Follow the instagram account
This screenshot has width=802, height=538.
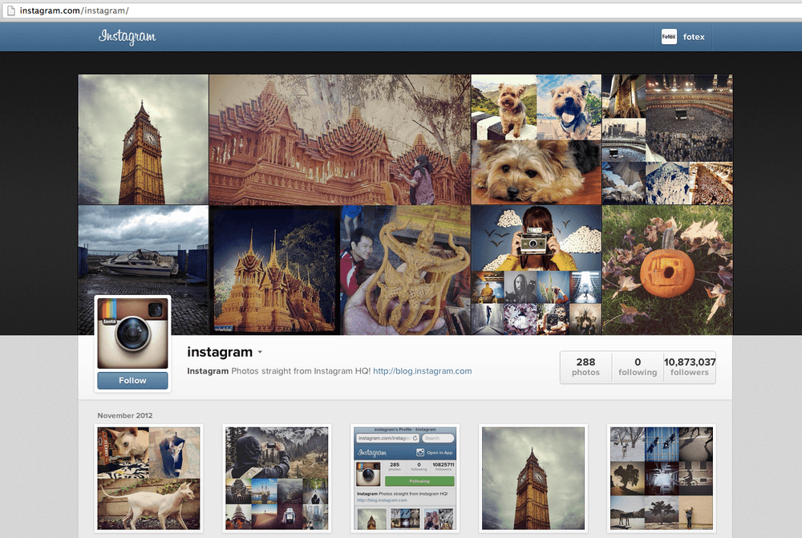pos(132,381)
